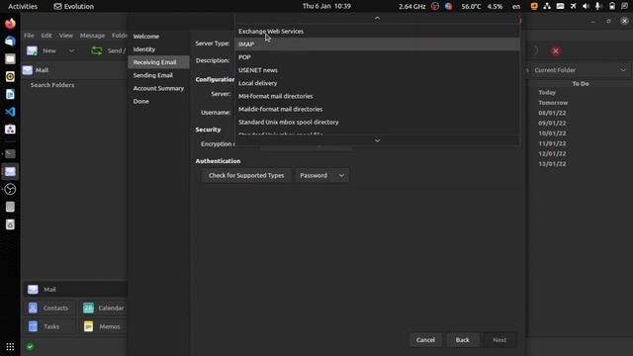This screenshot has width=633, height=356.
Task: Switch to Memos view
Action: 103,326
